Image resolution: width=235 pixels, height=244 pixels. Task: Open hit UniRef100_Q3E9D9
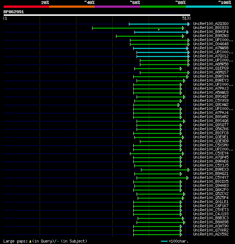(211, 141)
